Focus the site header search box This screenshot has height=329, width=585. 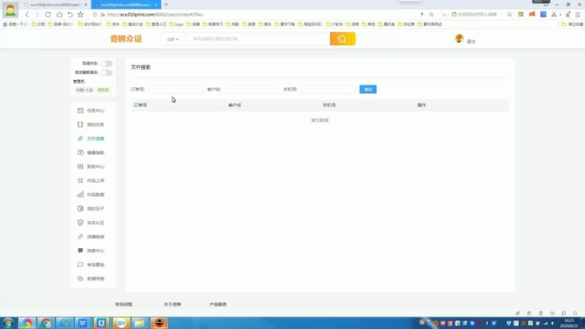258,39
